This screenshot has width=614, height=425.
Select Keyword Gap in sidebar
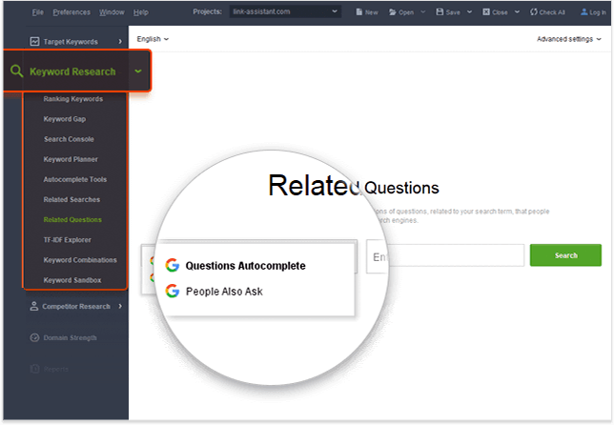65,119
